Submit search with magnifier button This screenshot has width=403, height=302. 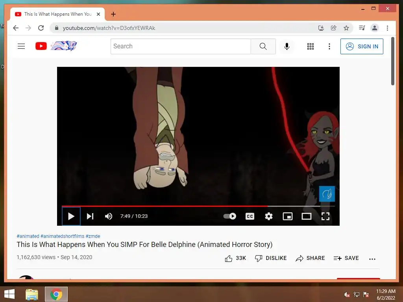[x=263, y=46]
